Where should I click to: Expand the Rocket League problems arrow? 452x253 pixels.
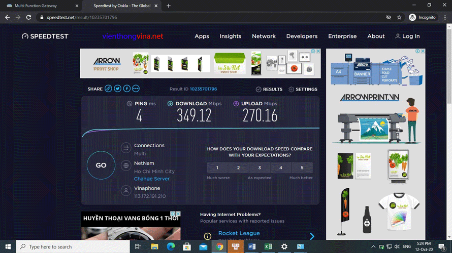tap(312, 236)
